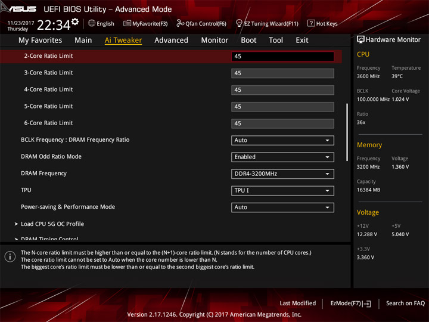Click the info icon in help panel
The width and height of the screenshot is (429, 322).
coord(10,257)
